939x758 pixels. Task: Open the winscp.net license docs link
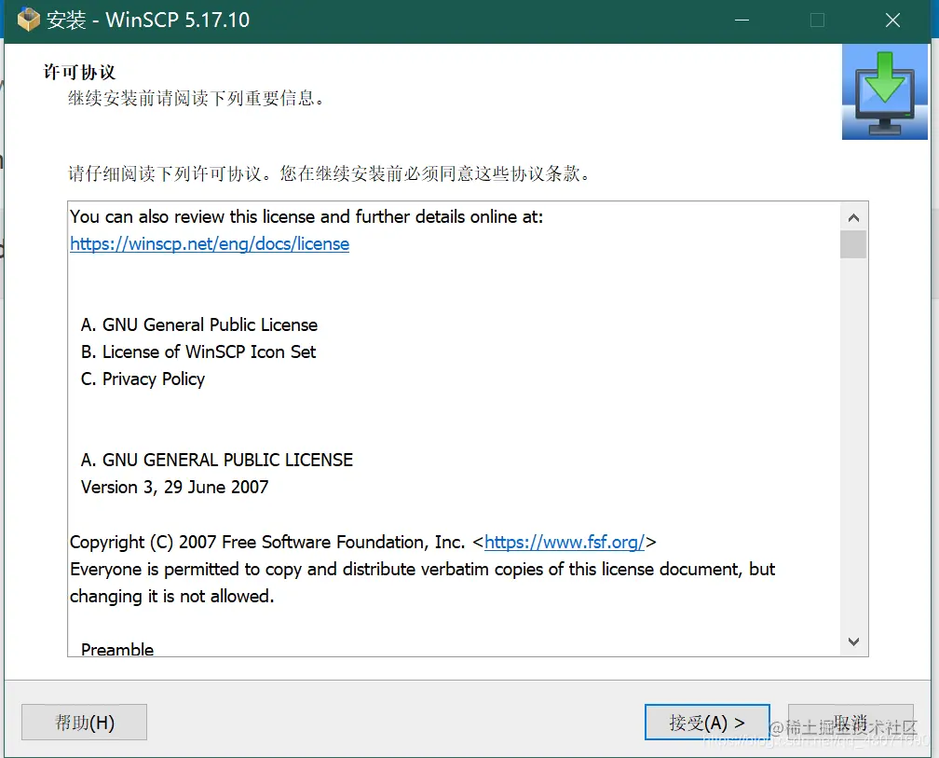coord(210,244)
